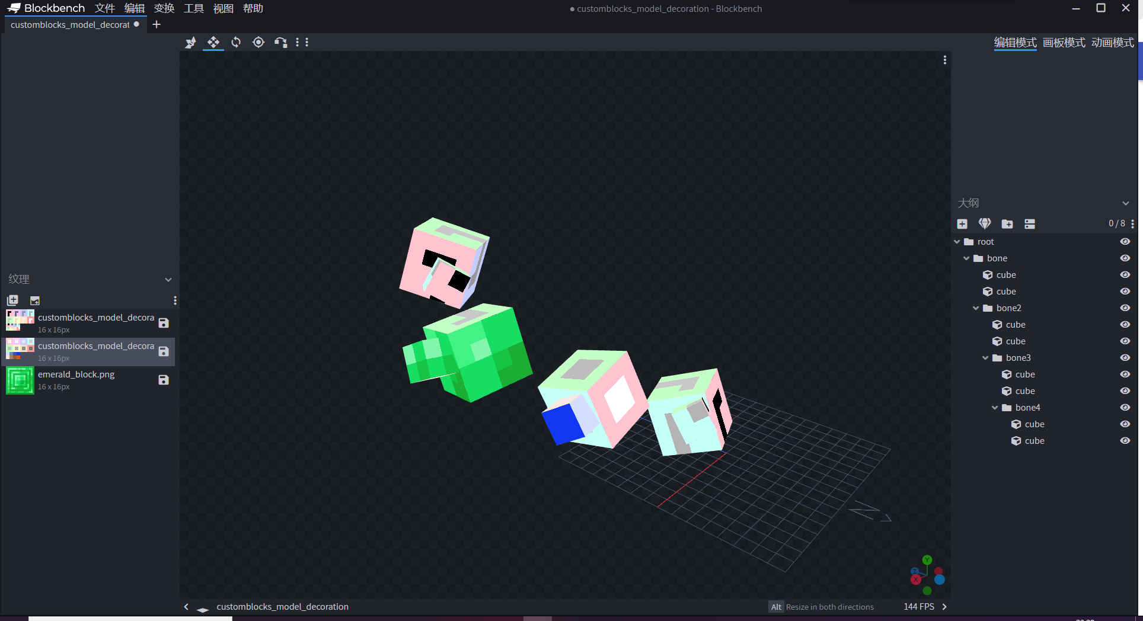The width and height of the screenshot is (1143, 621).
Task: Toggle visibility of the root group
Action: pos(1125,242)
